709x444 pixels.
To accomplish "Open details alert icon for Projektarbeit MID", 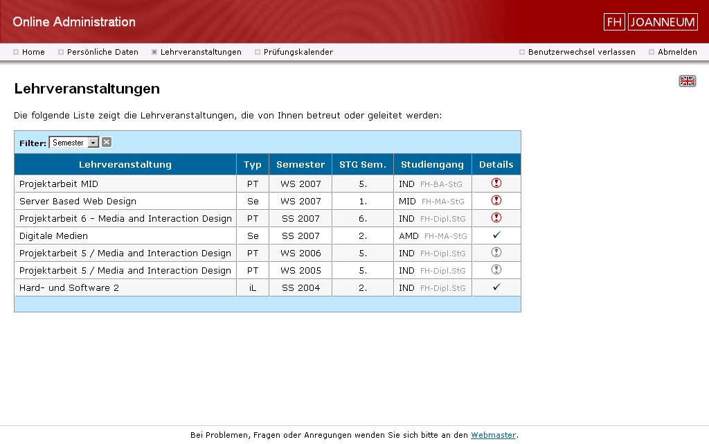I will (x=496, y=183).
